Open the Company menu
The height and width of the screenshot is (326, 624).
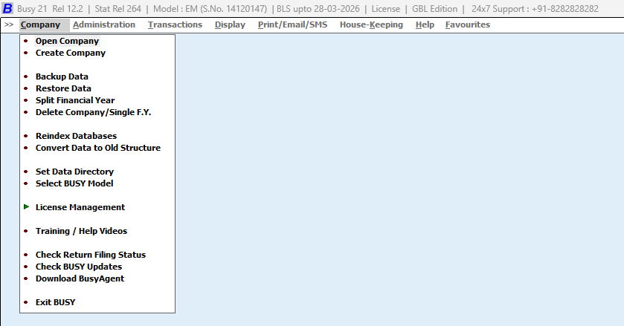pos(40,25)
